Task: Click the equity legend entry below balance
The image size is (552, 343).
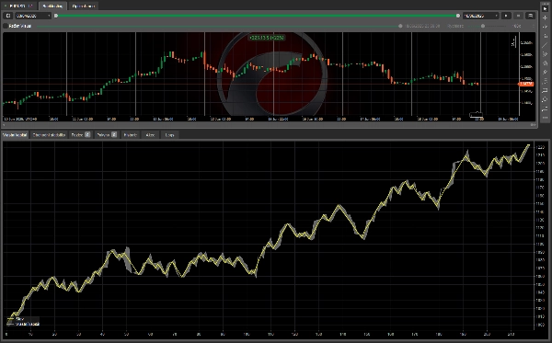Action: tap(23, 324)
